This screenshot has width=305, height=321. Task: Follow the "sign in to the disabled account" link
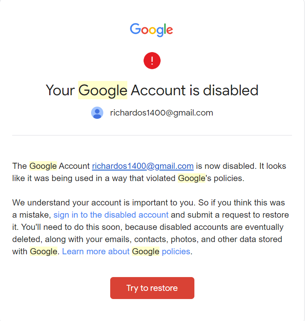(111, 215)
